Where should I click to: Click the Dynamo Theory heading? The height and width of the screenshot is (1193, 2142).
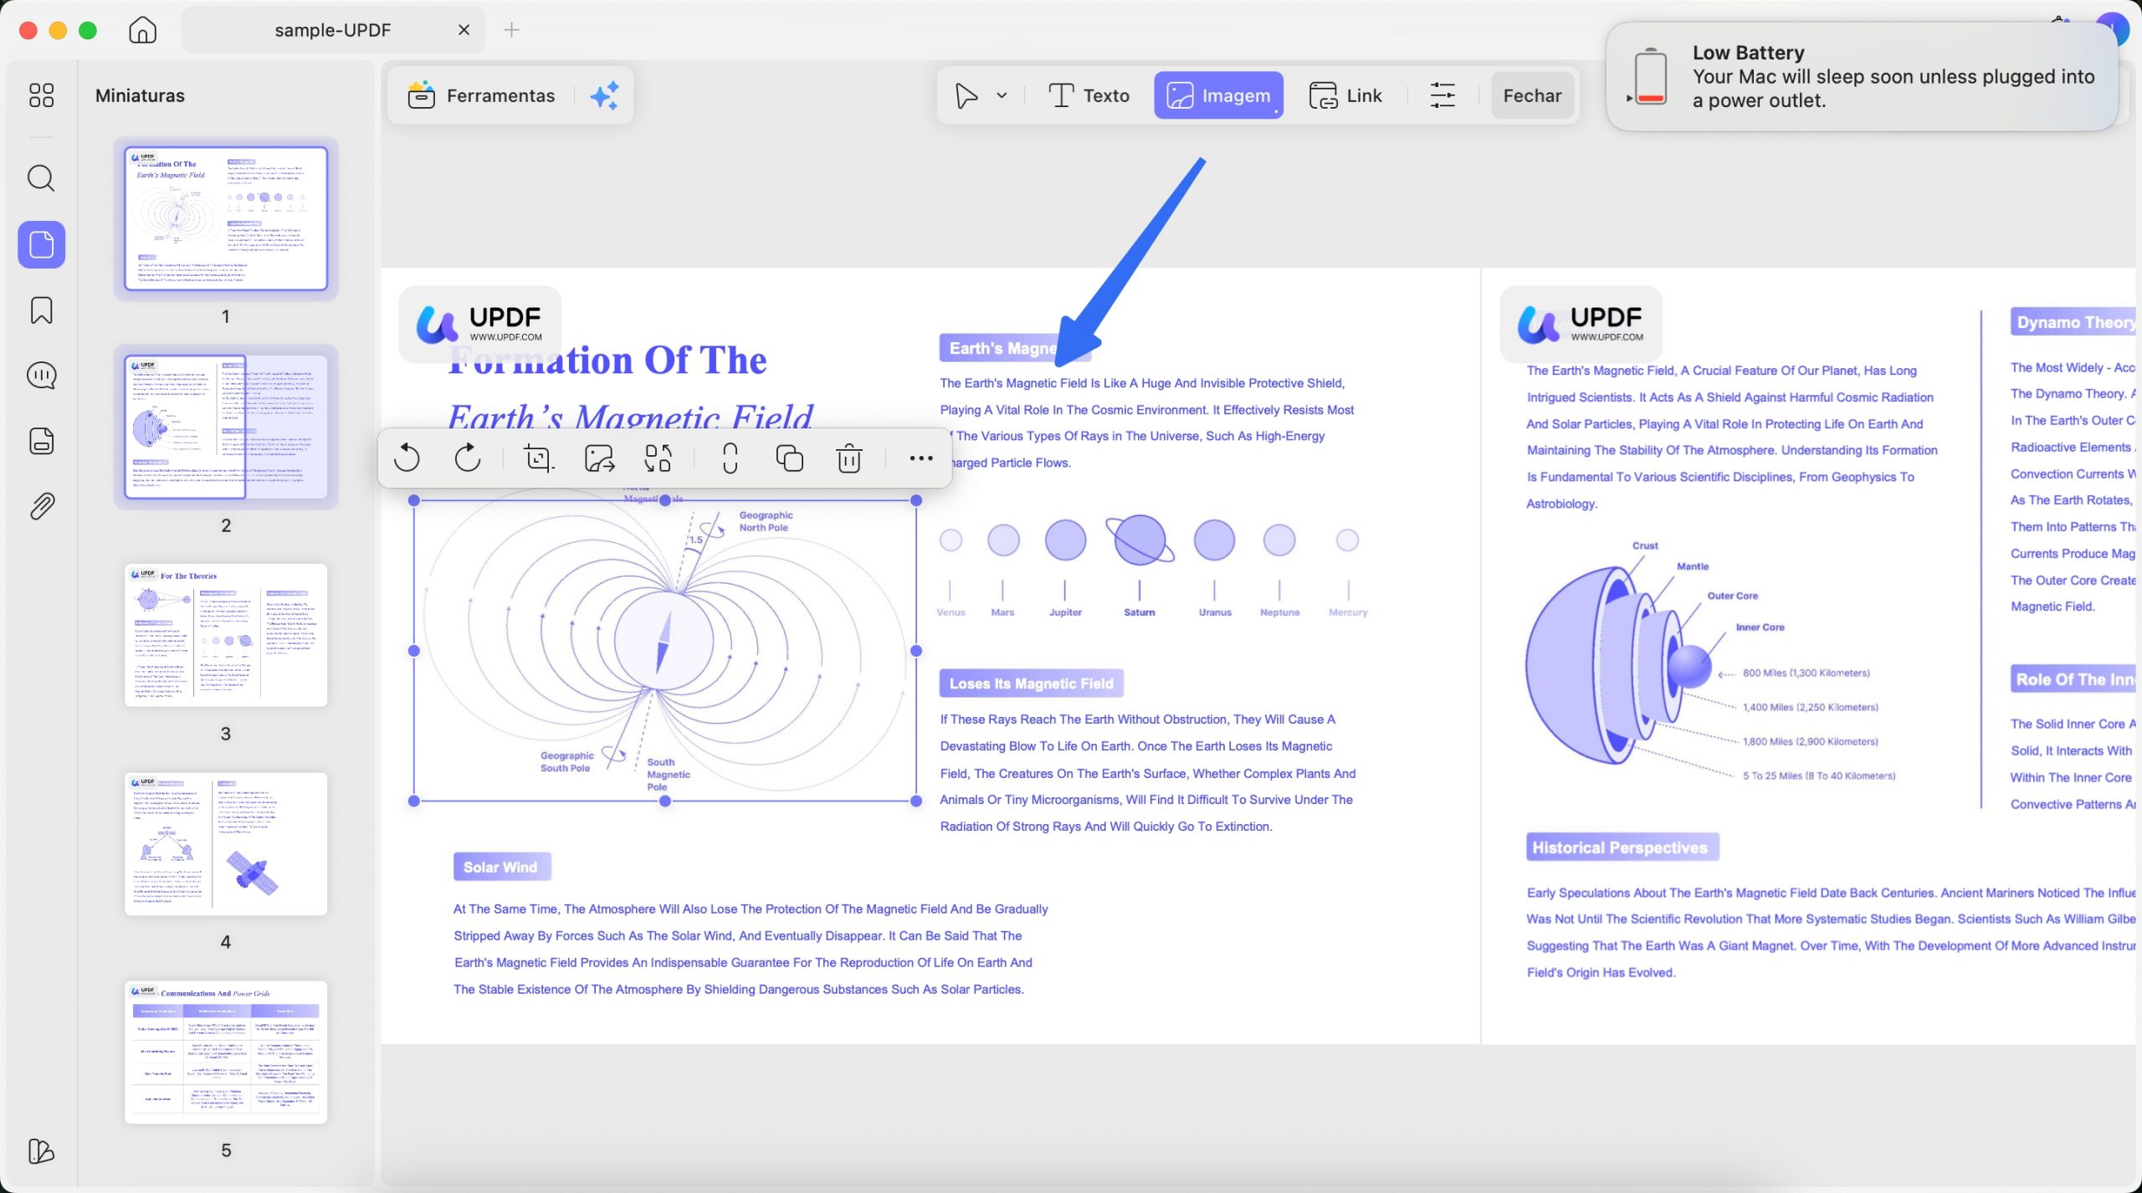point(2073,322)
